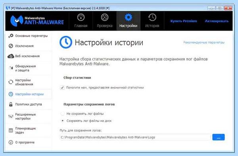This screenshot has width=238, height=156.
Task: Minimize the Malwarebytes window
Action: [x=211, y=8]
